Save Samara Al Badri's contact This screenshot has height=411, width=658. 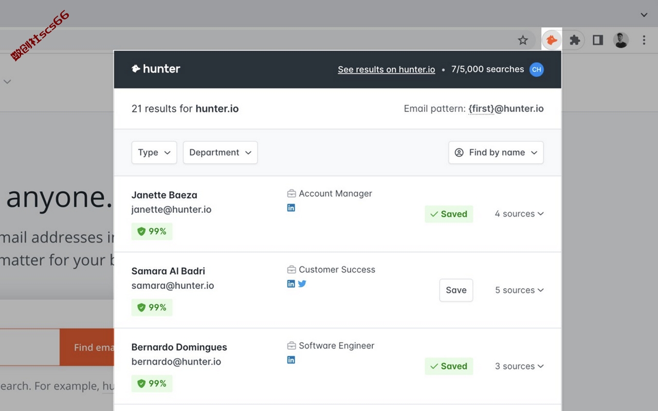point(456,290)
